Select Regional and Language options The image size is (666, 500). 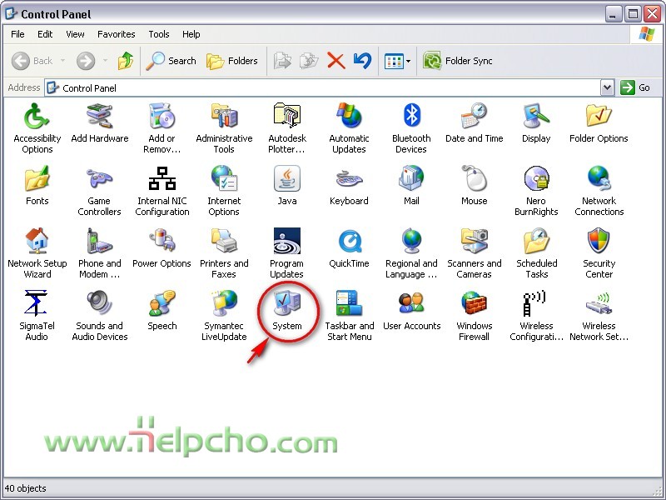(411, 253)
